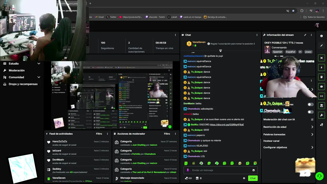This screenshot has width=327, height=184.
Task: Open Chat panel three-dot menu
Action: pyautogui.click(x=257, y=35)
